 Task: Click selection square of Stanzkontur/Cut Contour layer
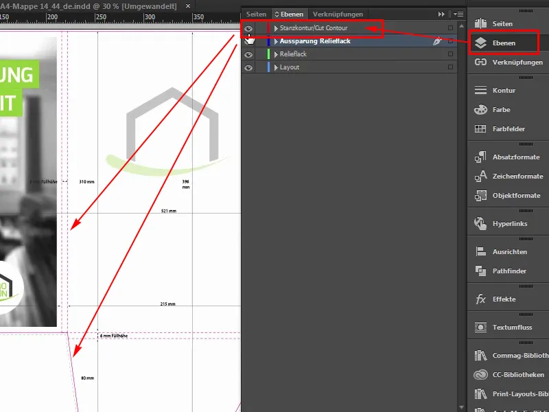click(450, 27)
